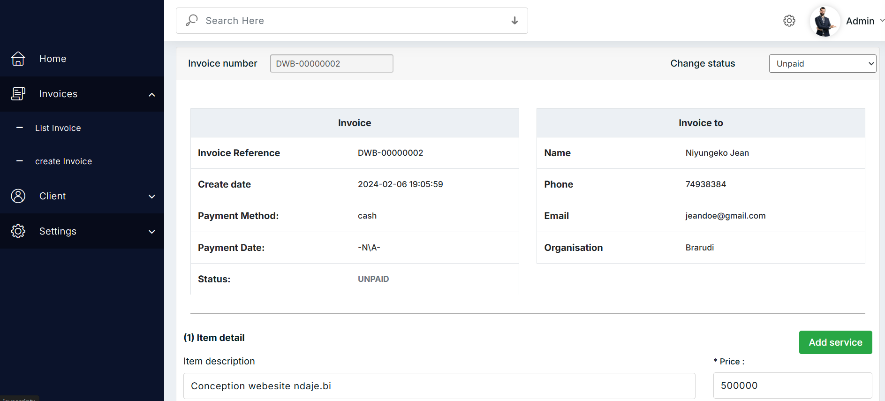Click the Admin avatar picture
Screen dimensions: 885x401
[825, 21]
